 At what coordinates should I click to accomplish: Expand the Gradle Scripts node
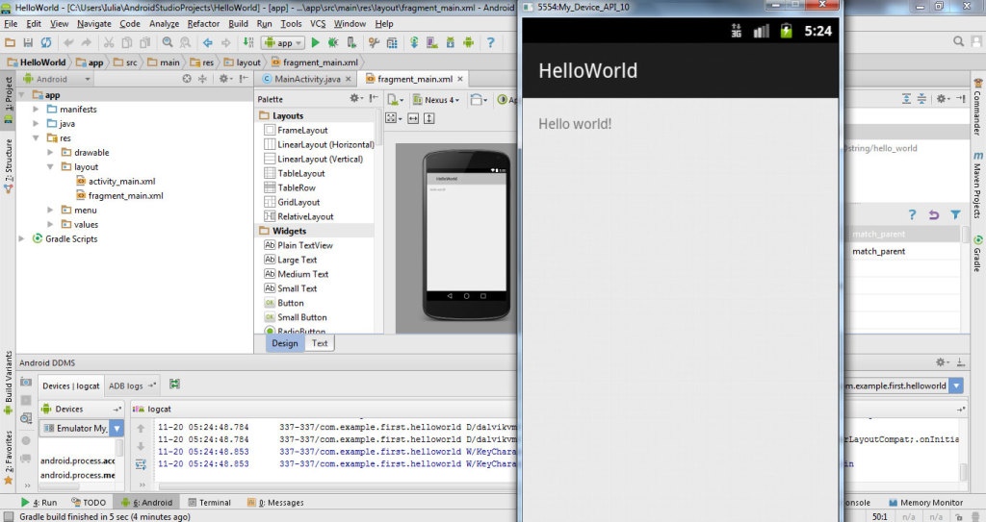pyautogui.click(x=21, y=238)
